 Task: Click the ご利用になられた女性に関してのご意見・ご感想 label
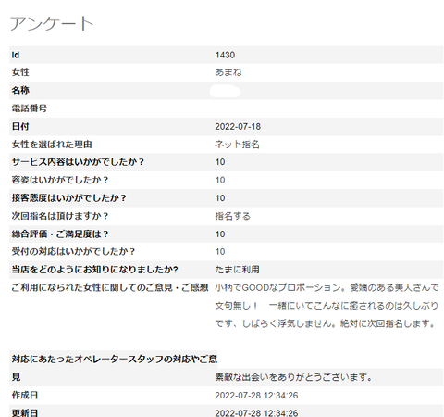pos(110,287)
